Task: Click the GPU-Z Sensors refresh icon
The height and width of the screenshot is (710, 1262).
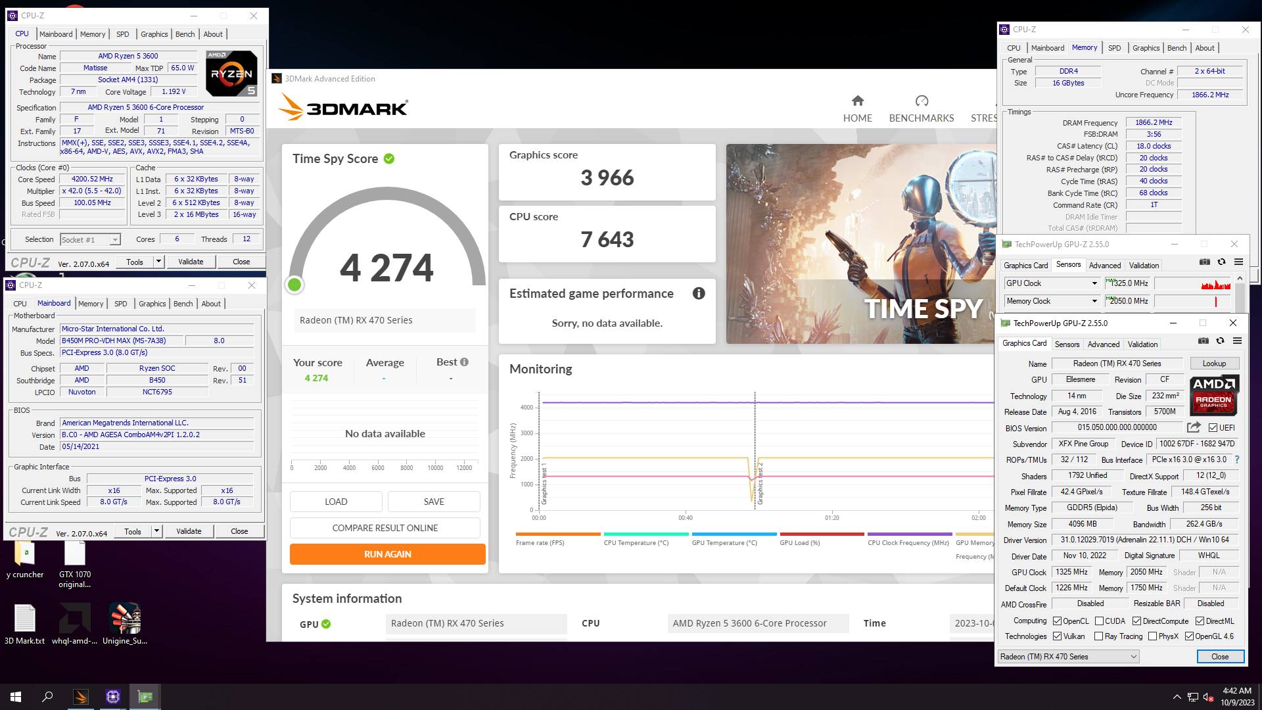Action: [1221, 262]
